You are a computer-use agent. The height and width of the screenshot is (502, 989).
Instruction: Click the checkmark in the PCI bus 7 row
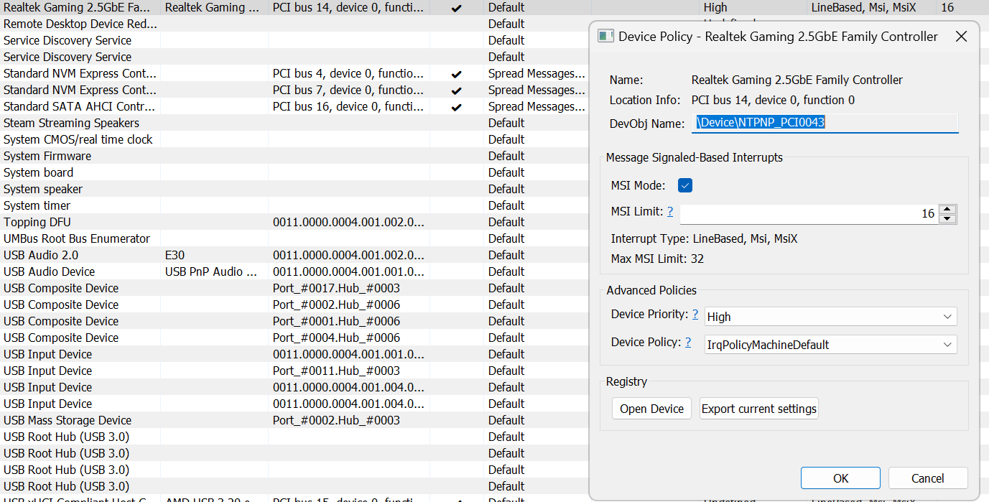(457, 90)
